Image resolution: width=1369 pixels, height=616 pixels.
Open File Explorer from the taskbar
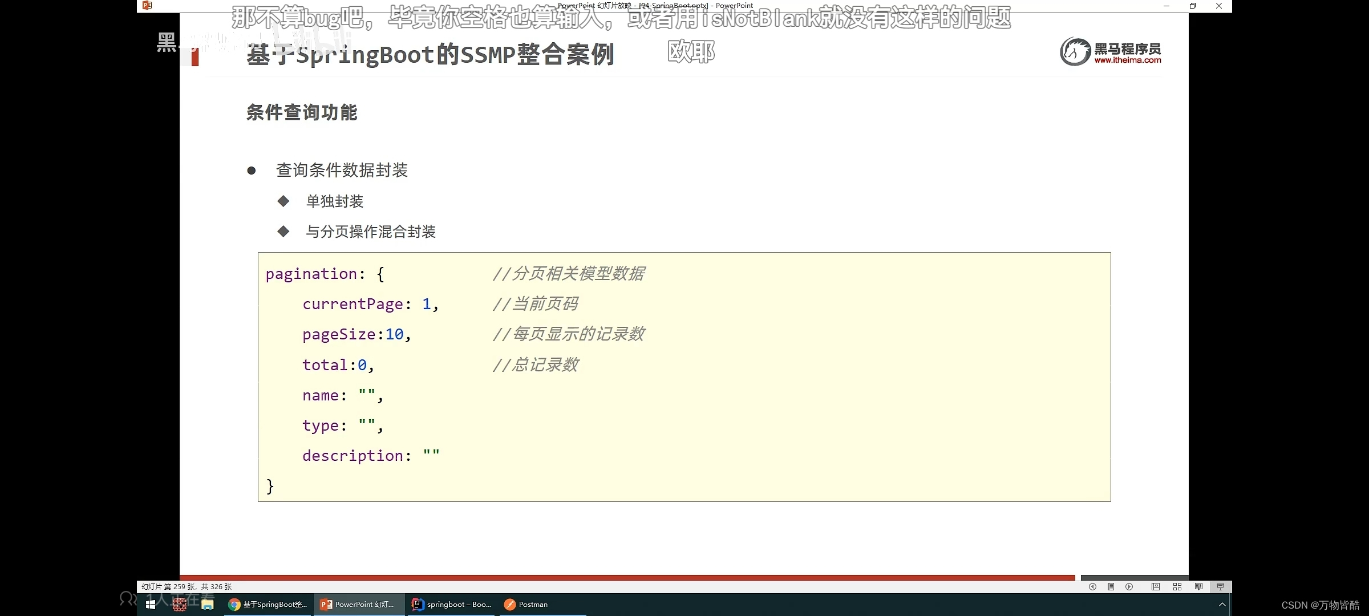207,605
